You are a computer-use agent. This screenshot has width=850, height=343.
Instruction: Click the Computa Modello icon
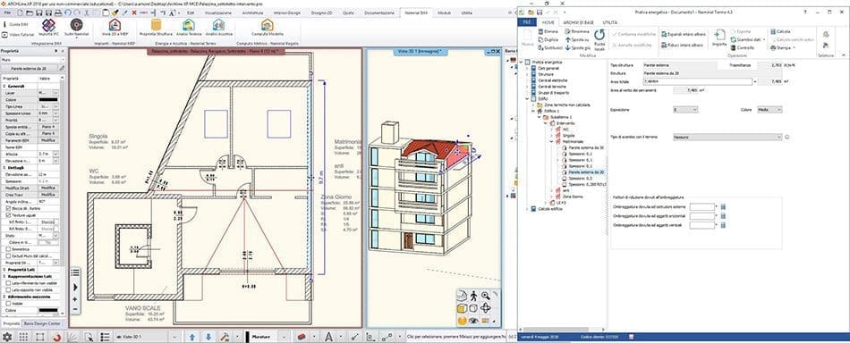[268, 25]
